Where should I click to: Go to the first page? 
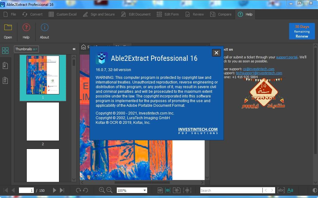[x=6, y=190]
